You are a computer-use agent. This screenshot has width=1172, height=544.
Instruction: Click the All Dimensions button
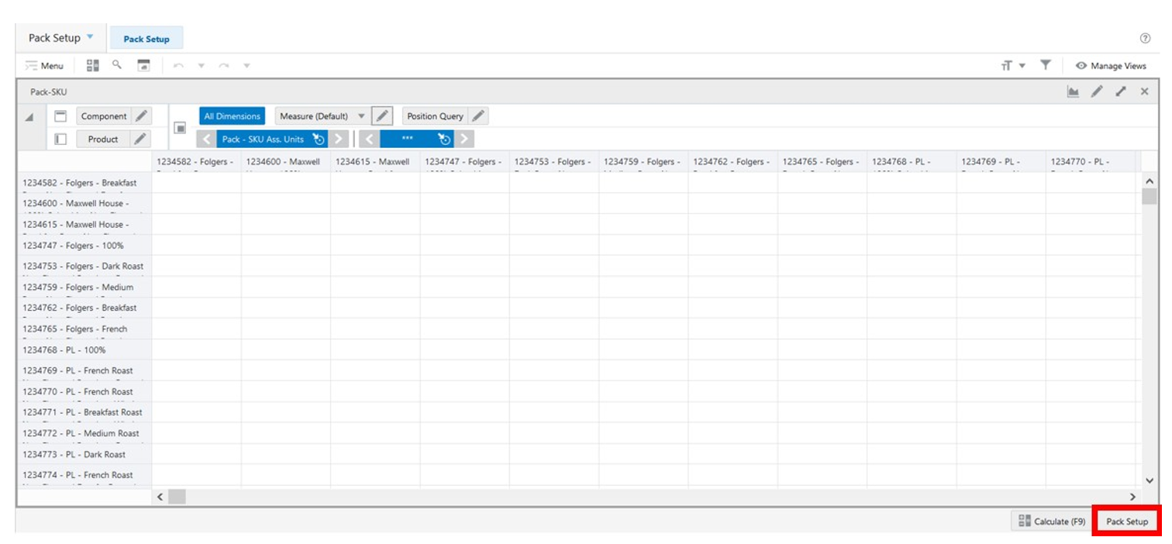click(x=232, y=116)
